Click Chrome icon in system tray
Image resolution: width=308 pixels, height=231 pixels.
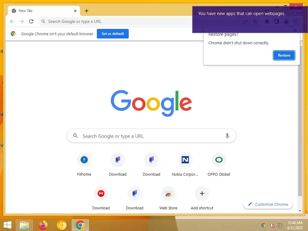[263, 225]
